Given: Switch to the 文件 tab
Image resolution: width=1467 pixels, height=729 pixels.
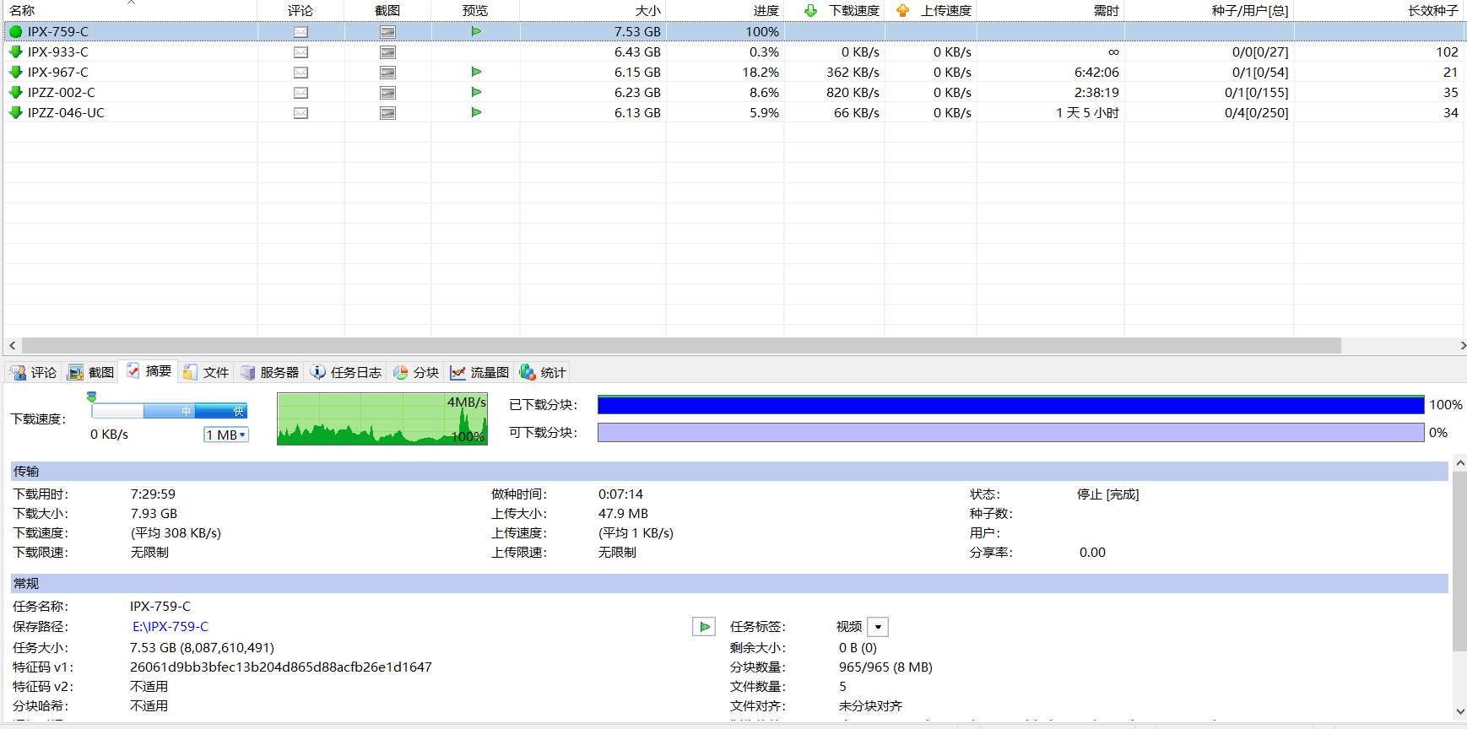Looking at the screenshot, I should (207, 372).
